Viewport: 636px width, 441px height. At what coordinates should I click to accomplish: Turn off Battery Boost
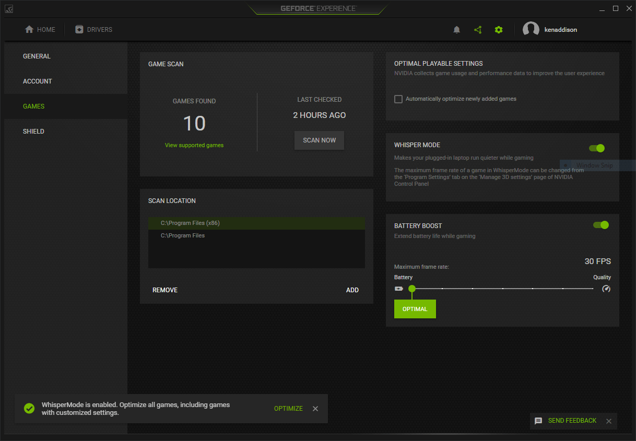[600, 225]
